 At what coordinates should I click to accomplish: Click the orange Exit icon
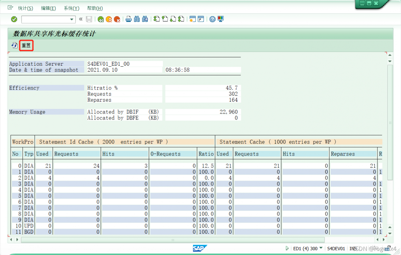(109, 19)
